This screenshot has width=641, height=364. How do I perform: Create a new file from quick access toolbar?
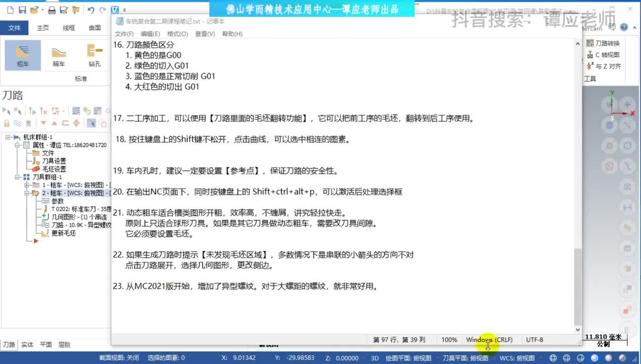tap(10, 10)
